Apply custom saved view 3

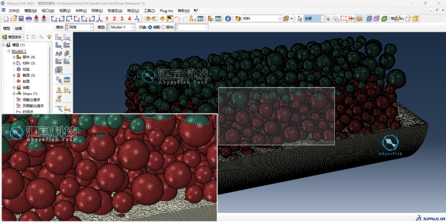tap(122, 19)
